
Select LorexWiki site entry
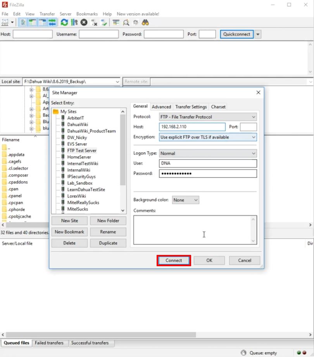click(76, 196)
